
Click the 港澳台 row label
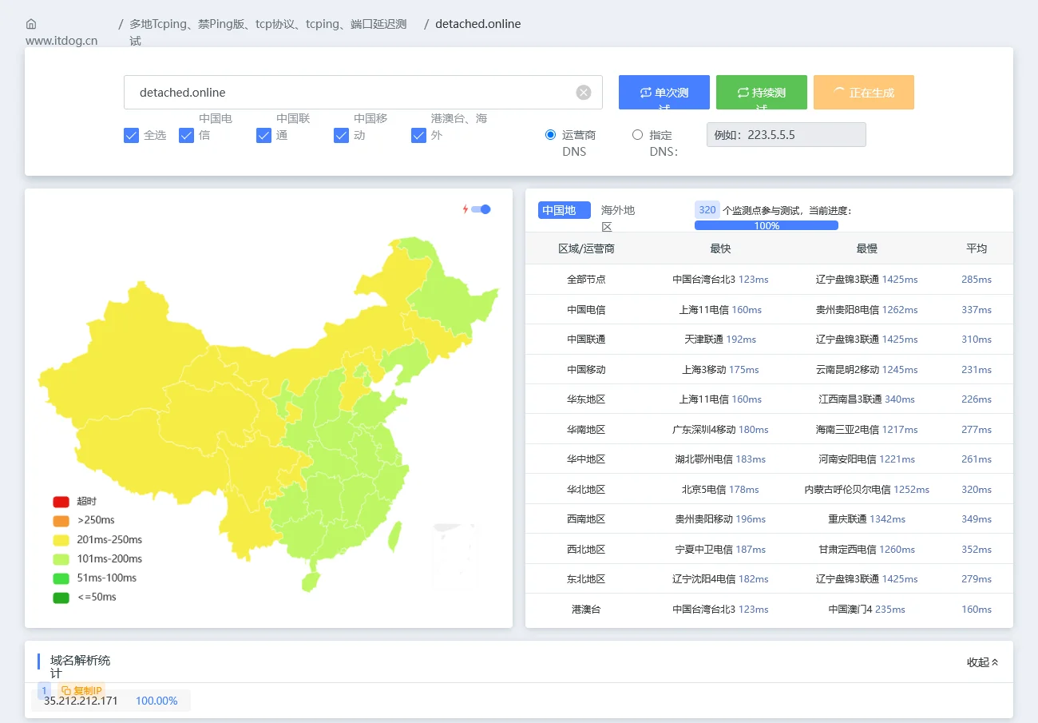[x=586, y=610]
